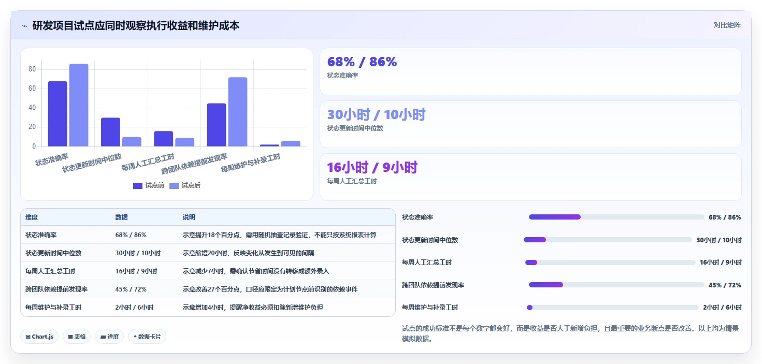Click the 跨团队依赖提前发现率 progress bar
The width and height of the screenshot is (762, 364).
click(x=616, y=285)
